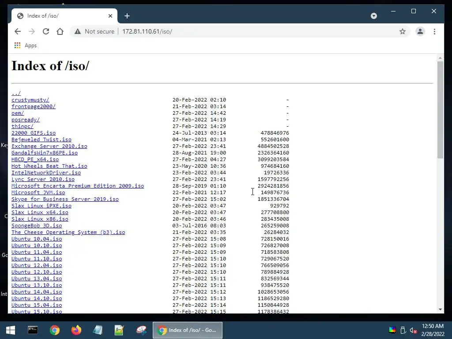452x339 pixels.
Task: Open the oem/ directory link
Action: pyautogui.click(x=18, y=113)
